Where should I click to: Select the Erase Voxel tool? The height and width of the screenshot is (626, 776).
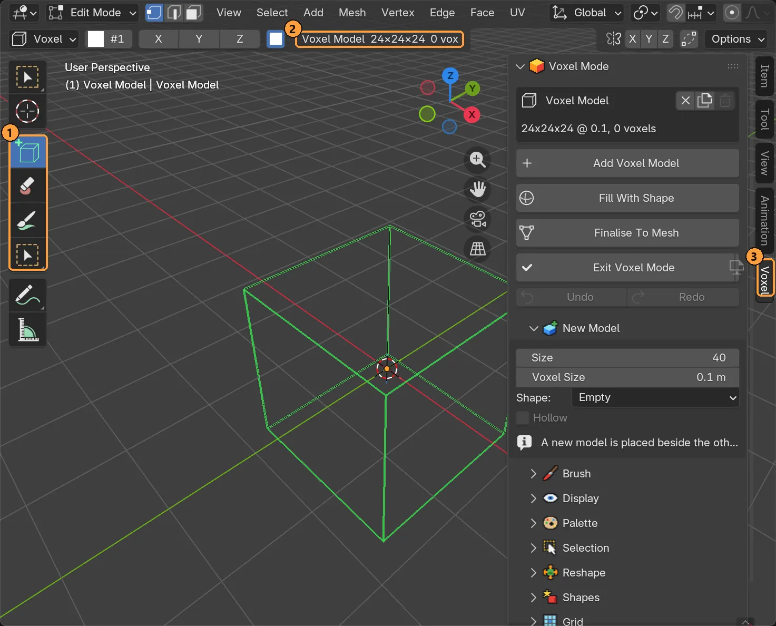[28, 186]
